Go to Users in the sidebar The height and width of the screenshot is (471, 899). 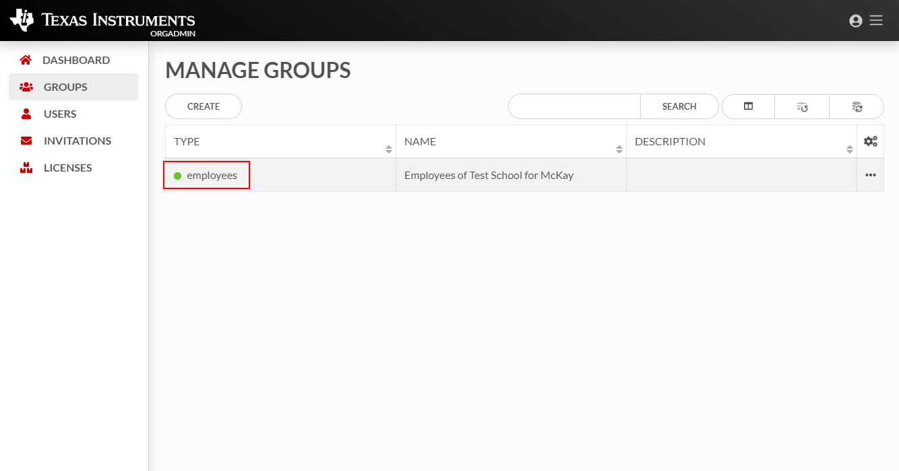tap(60, 114)
